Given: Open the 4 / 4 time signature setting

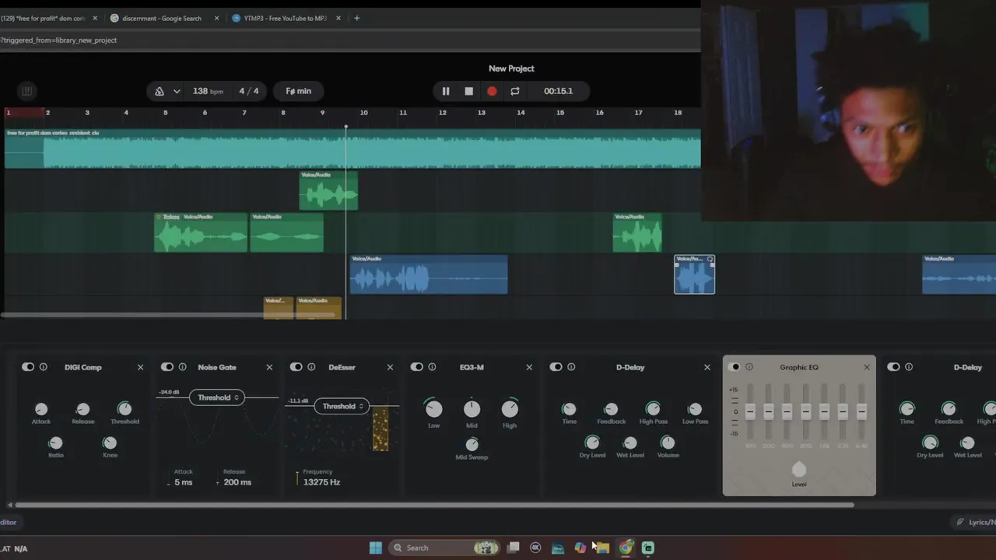Looking at the screenshot, I should (249, 91).
